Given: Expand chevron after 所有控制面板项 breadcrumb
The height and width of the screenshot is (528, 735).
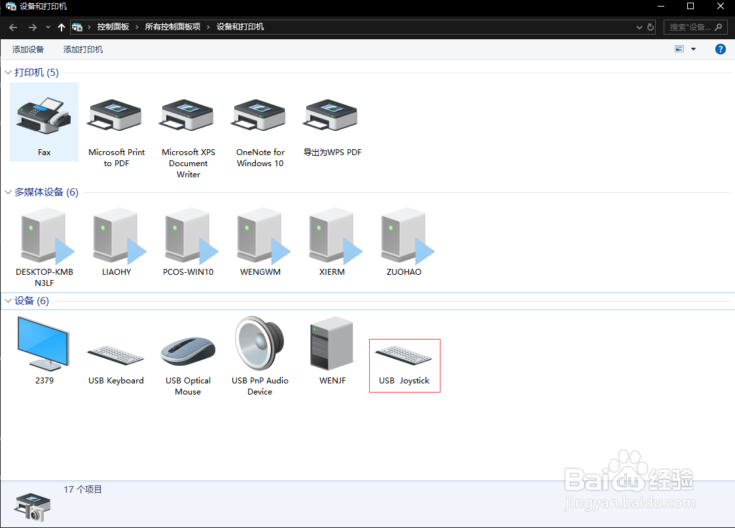Looking at the screenshot, I should pyautogui.click(x=208, y=27).
